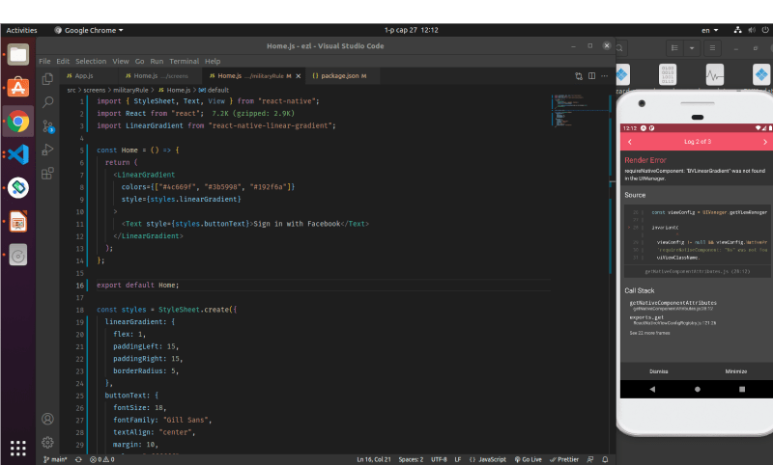The height and width of the screenshot is (465, 773).
Task: Expand See 22 more frames in Call Stack
Action: [649, 333]
